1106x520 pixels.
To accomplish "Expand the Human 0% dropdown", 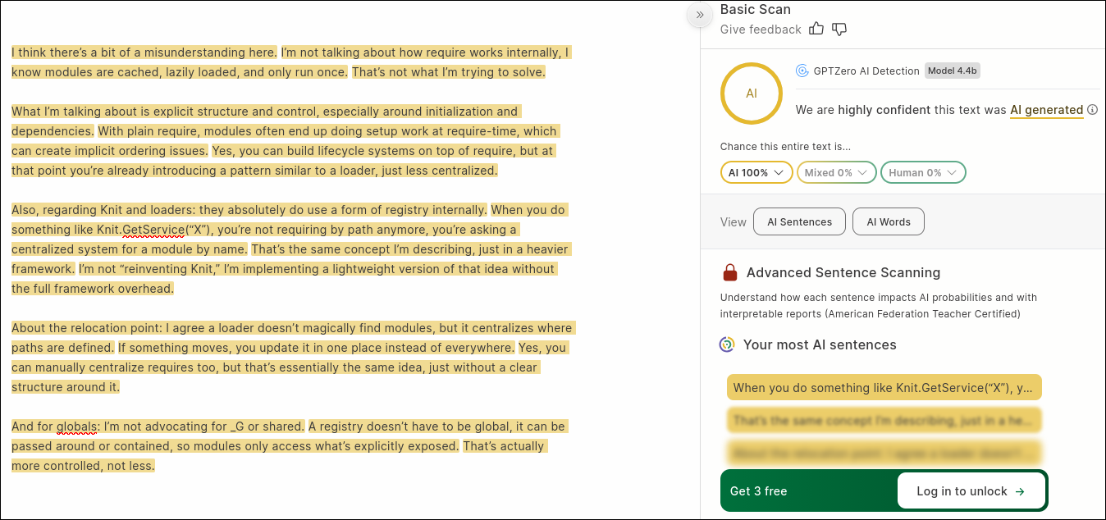I will click(923, 172).
